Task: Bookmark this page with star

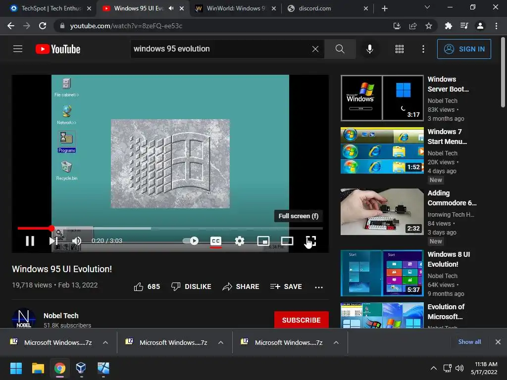Action: [x=429, y=26]
